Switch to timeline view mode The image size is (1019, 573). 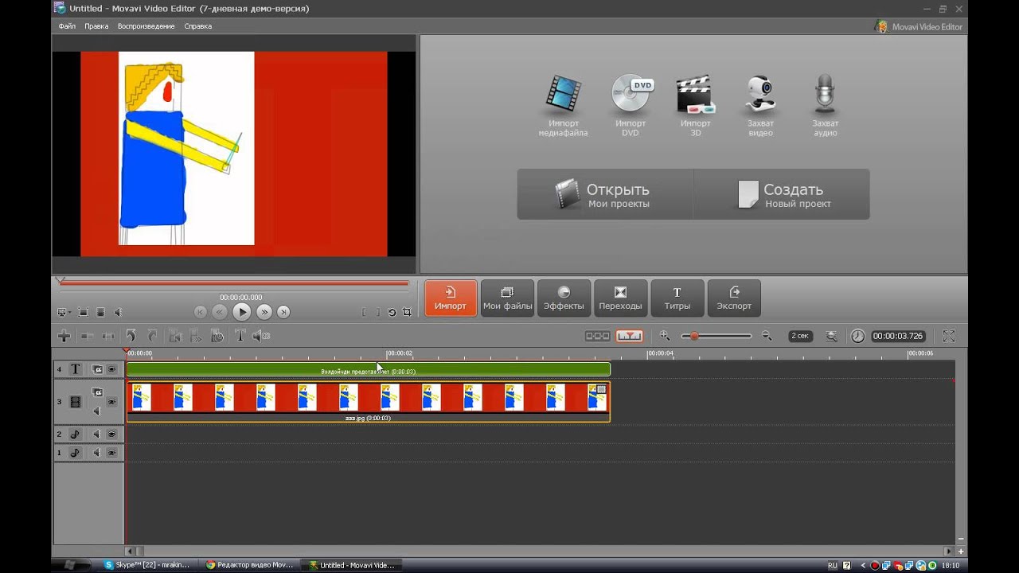pyautogui.click(x=630, y=337)
